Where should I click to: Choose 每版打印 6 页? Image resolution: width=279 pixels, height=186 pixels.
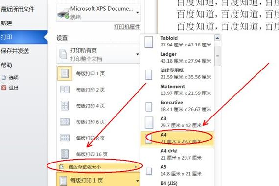[98, 122]
